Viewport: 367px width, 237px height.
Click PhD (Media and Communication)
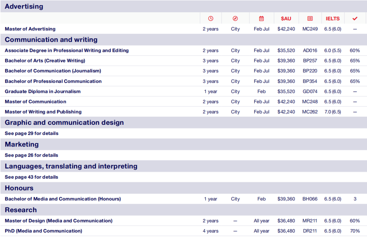click(x=43, y=231)
